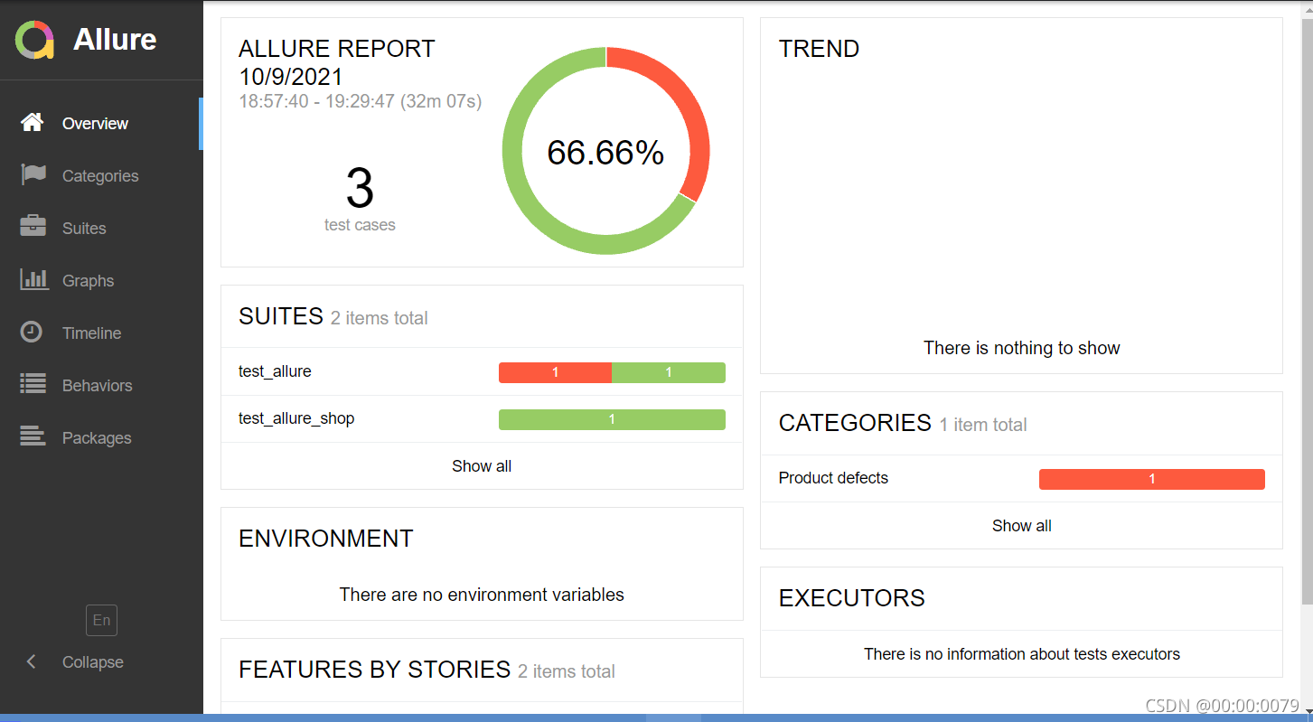Click the Packages align-left icon

(x=33, y=436)
